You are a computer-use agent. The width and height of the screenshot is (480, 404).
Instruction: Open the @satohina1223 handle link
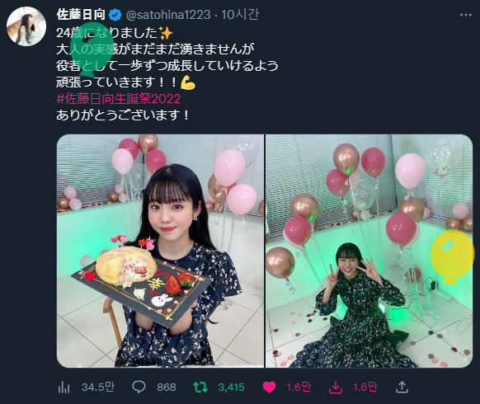tap(168, 15)
